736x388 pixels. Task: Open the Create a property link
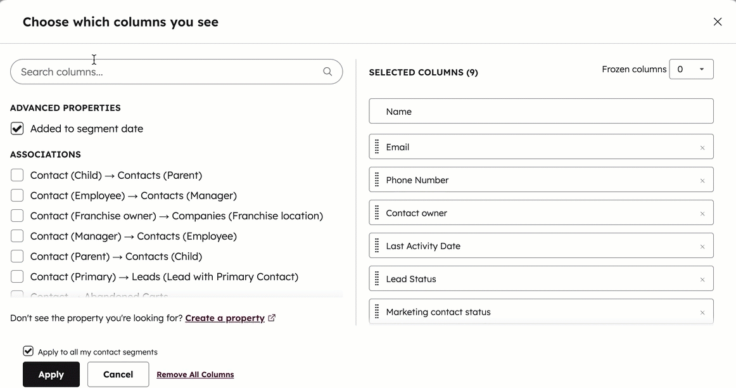pyautogui.click(x=225, y=318)
